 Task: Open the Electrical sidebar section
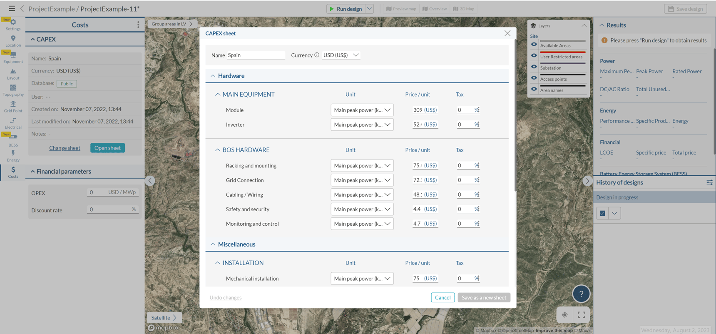(x=13, y=123)
